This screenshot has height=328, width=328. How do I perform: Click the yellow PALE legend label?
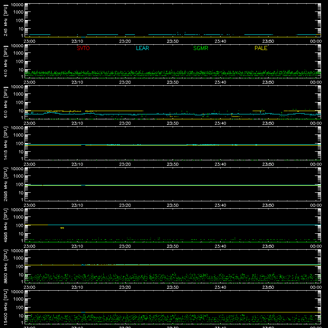click(261, 48)
